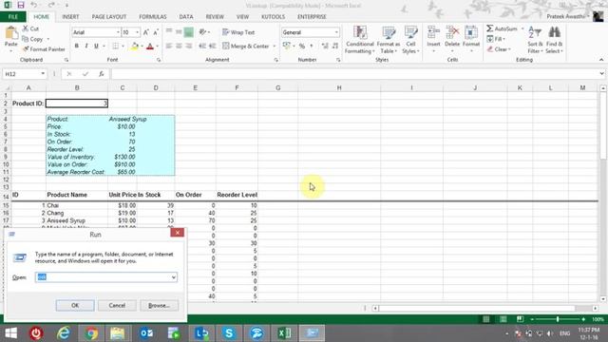This screenshot has width=608, height=342.
Task: Open the Merge & Center dropdown arrow
Action: (275, 47)
